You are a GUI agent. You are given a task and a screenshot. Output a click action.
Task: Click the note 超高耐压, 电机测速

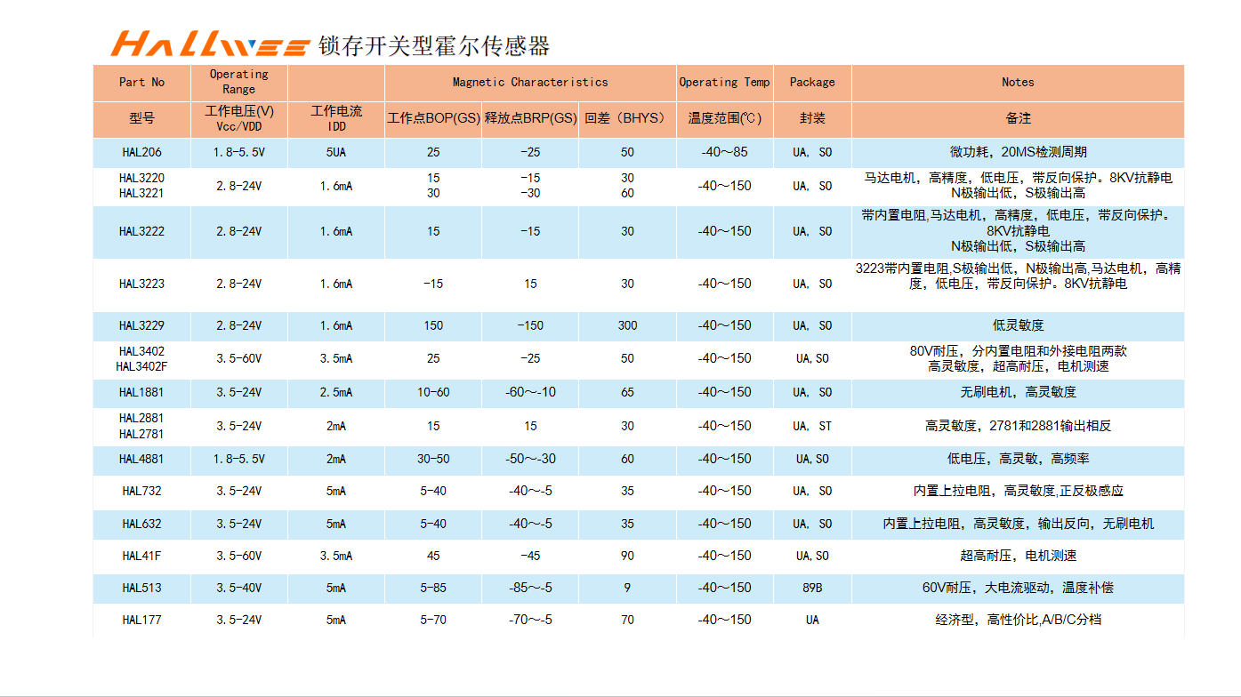point(1018,556)
